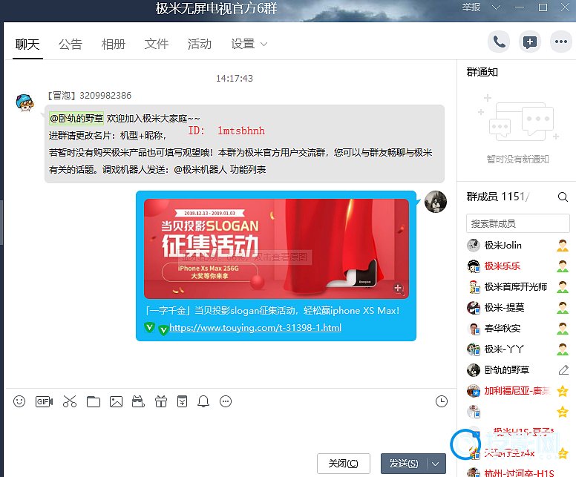The height and width of the screenshot is (477, 576).
Task: Search group members with magnifier icon
Action: click(x=563, y=197)
